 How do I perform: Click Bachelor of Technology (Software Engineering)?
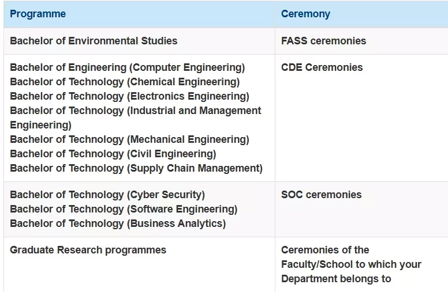click(x=124, y=209)
